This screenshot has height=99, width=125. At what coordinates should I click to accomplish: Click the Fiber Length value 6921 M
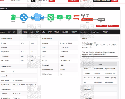62,65
